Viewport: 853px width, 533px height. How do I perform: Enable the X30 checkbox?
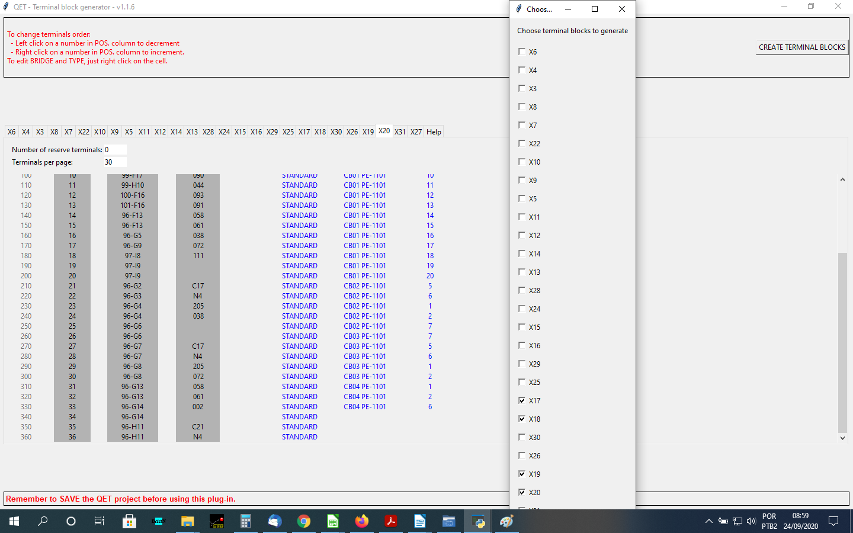tap(522, 437)
